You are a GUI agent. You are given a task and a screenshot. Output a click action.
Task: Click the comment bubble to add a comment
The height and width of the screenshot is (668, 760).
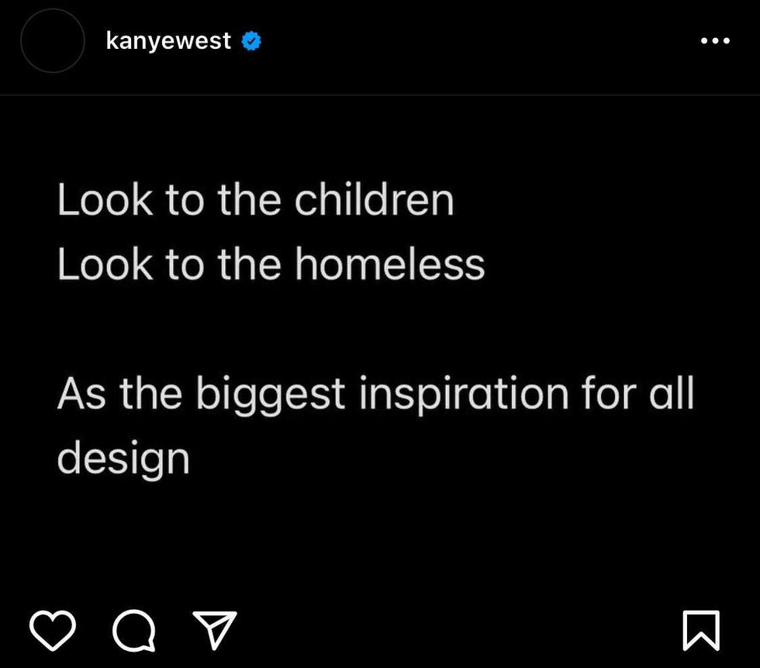click(136, 630)
